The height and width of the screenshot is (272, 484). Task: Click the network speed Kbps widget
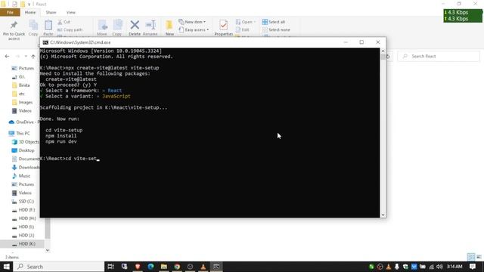(463, 15)
